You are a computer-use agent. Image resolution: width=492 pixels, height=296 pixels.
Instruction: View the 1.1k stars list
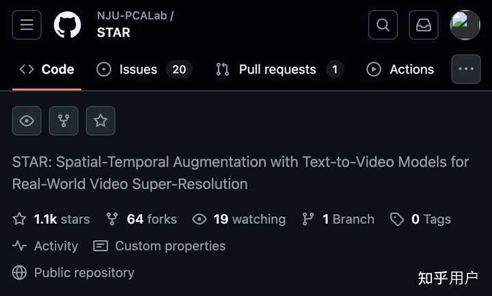point(52,219)
